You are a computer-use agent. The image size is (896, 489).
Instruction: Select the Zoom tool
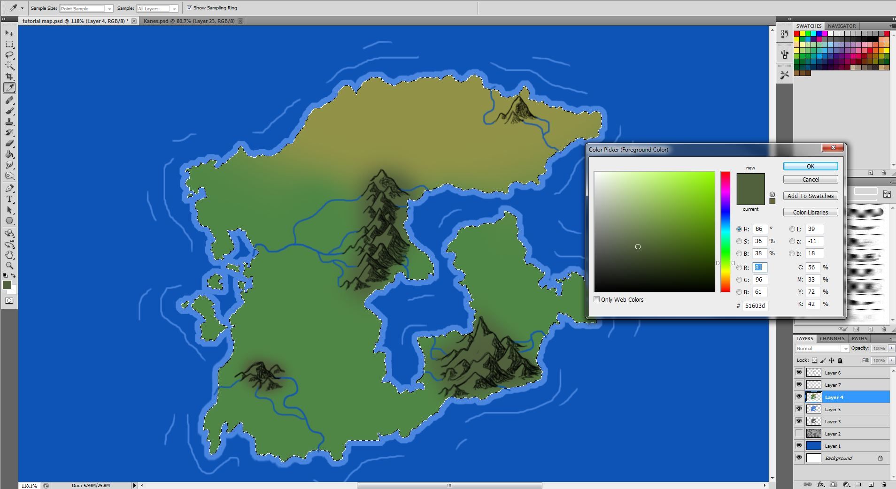coord(9,266)
